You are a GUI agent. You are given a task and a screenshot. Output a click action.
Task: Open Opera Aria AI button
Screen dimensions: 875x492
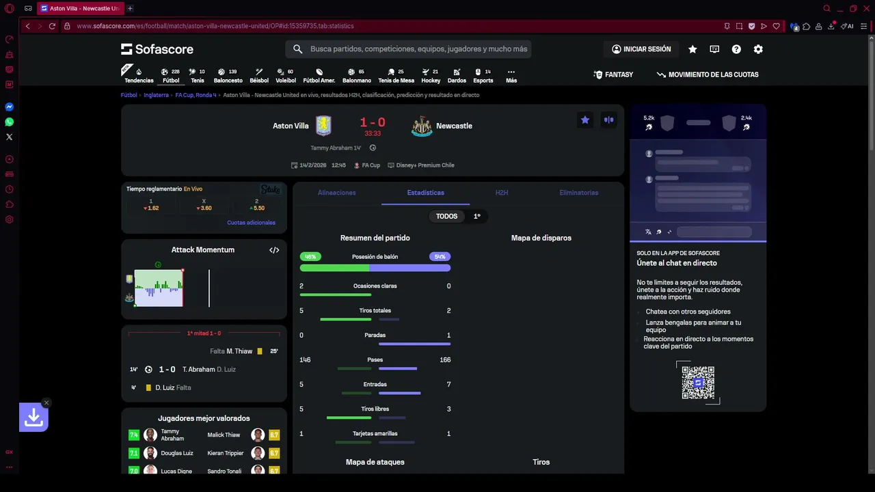click(x=848, y=26)
